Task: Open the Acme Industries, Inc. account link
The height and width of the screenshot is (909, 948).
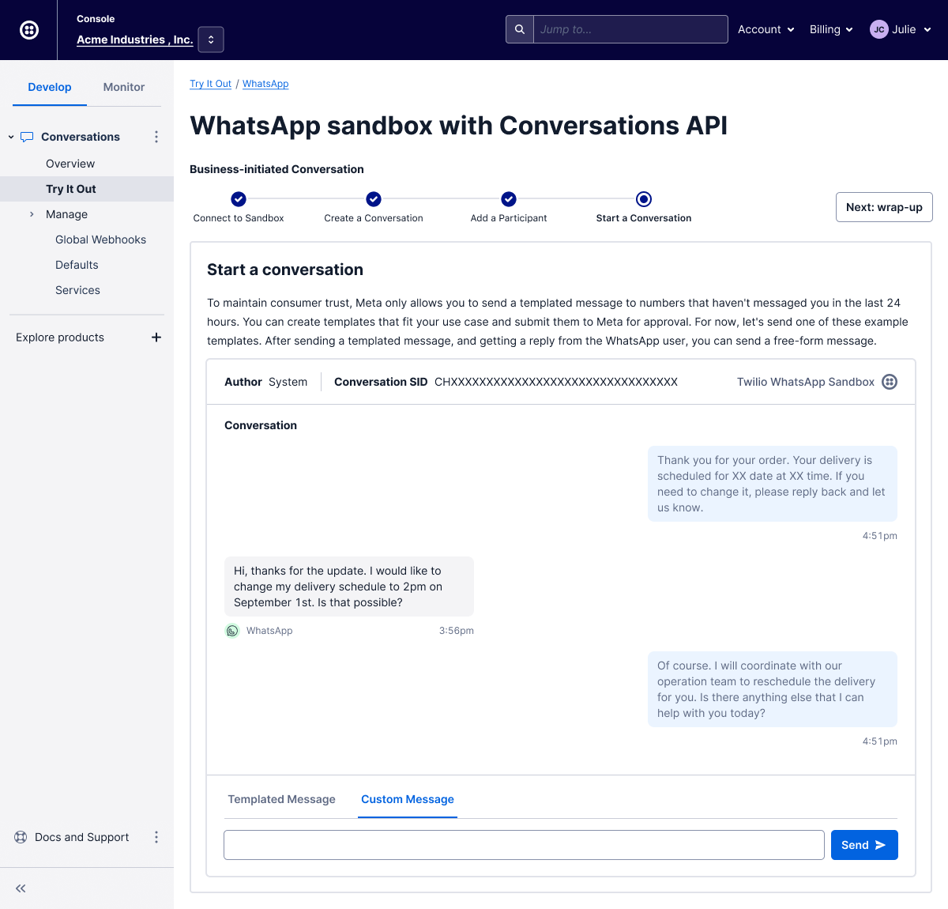Action: pos(135,40)
